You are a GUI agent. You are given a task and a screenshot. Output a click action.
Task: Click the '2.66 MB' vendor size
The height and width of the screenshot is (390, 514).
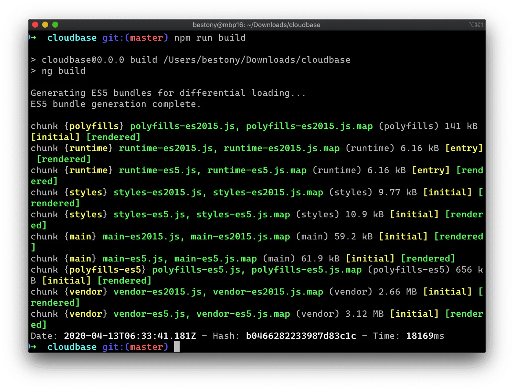pos(398,292)
